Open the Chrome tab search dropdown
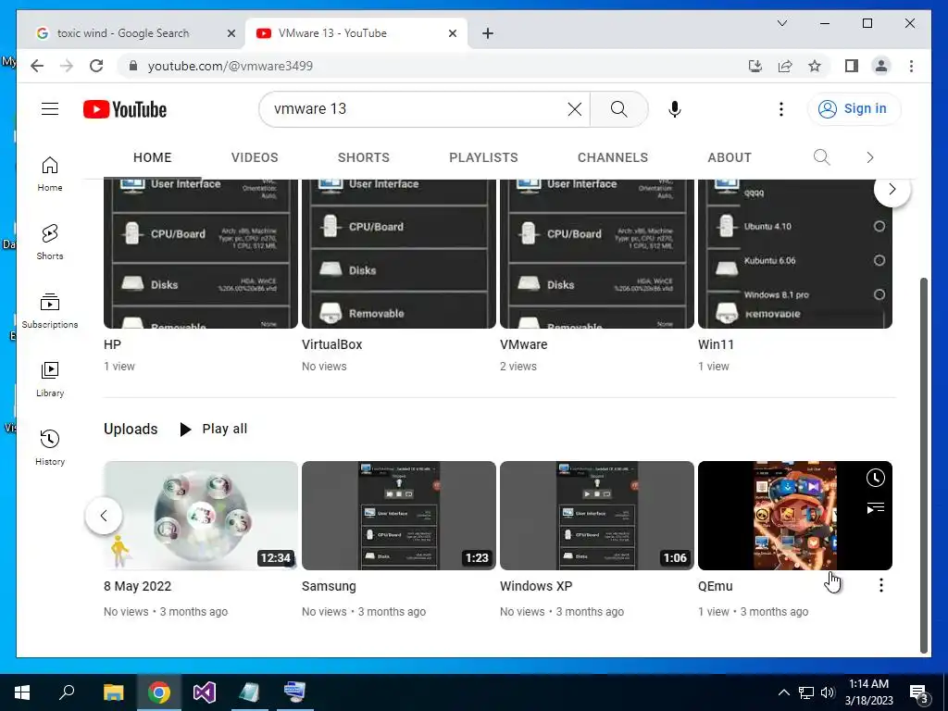Image resolution: width=948 pixels, height=711 pixels. coord(781,23)
